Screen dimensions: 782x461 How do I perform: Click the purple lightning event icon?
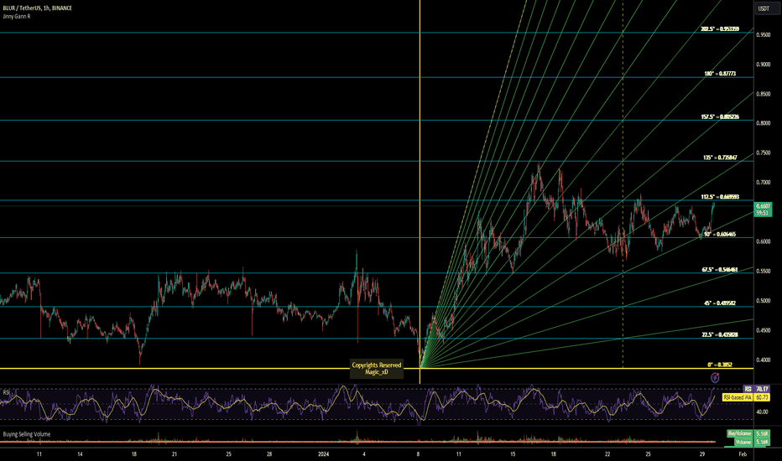715,377
